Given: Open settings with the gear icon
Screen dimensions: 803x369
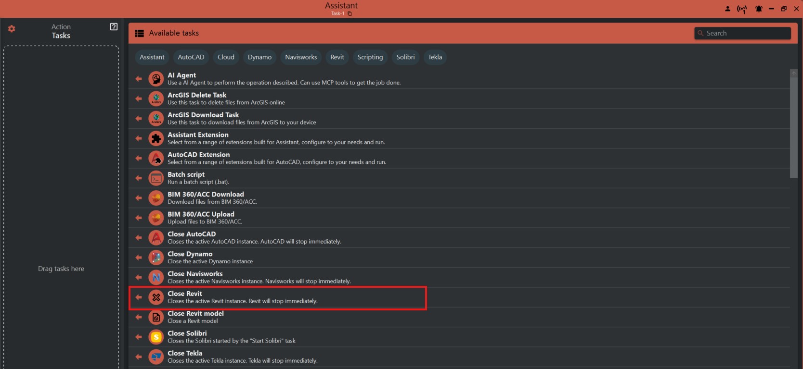Looking at the screenshot, I should click(12, 29).
